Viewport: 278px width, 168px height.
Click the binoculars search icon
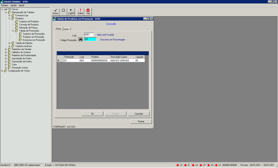click(81, 39)
